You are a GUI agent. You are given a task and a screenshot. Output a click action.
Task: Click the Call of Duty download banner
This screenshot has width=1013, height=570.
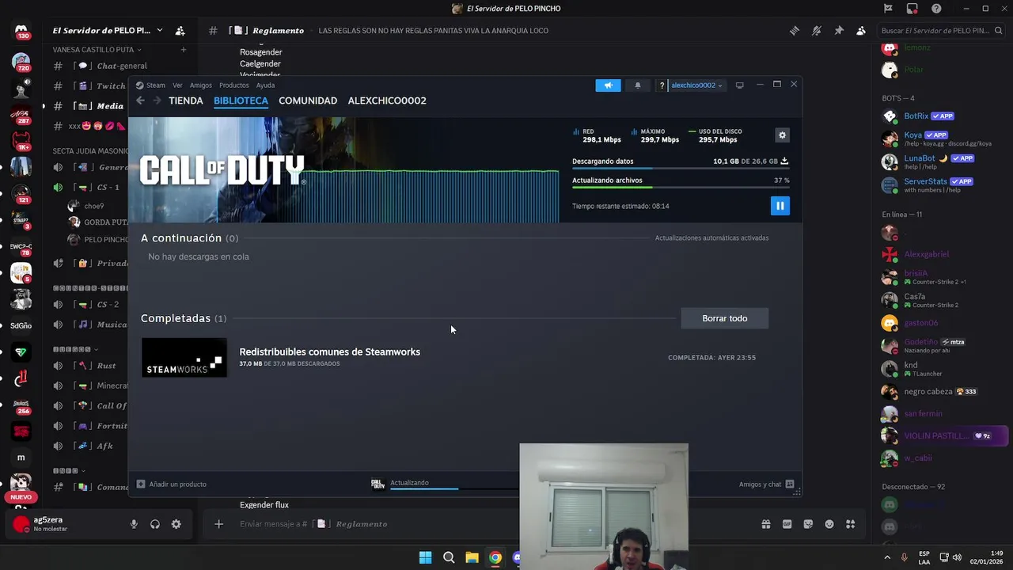tap(343, 169)
